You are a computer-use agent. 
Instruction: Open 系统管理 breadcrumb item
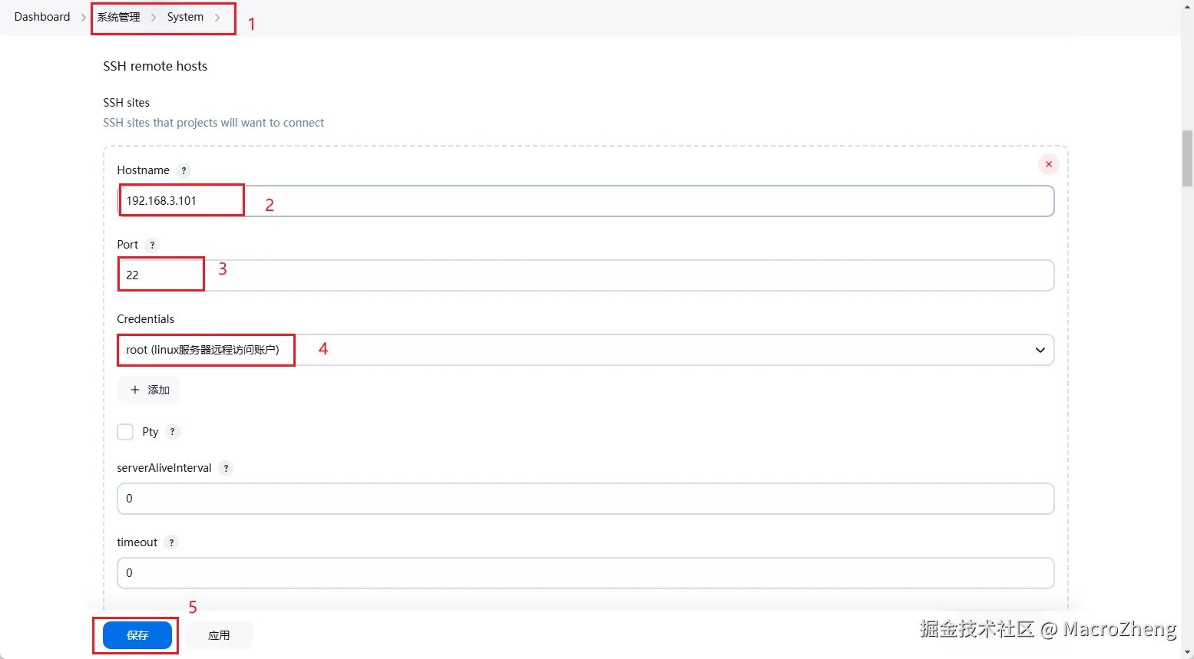(x=118, y=17)
